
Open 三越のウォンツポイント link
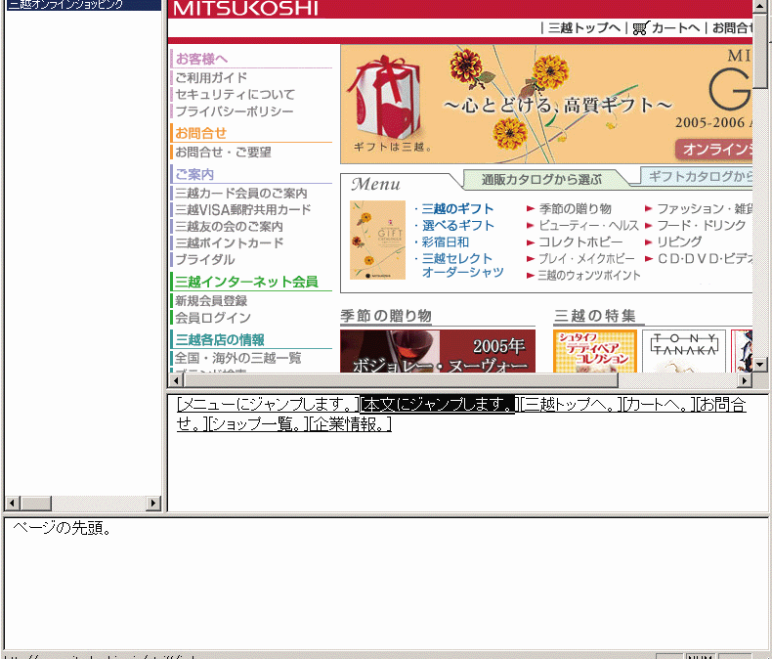[x=589, y=276]
